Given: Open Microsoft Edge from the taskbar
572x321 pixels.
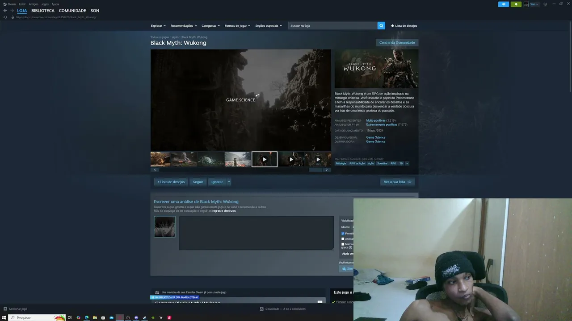Looking at the screenshot, I should [87, 317].
